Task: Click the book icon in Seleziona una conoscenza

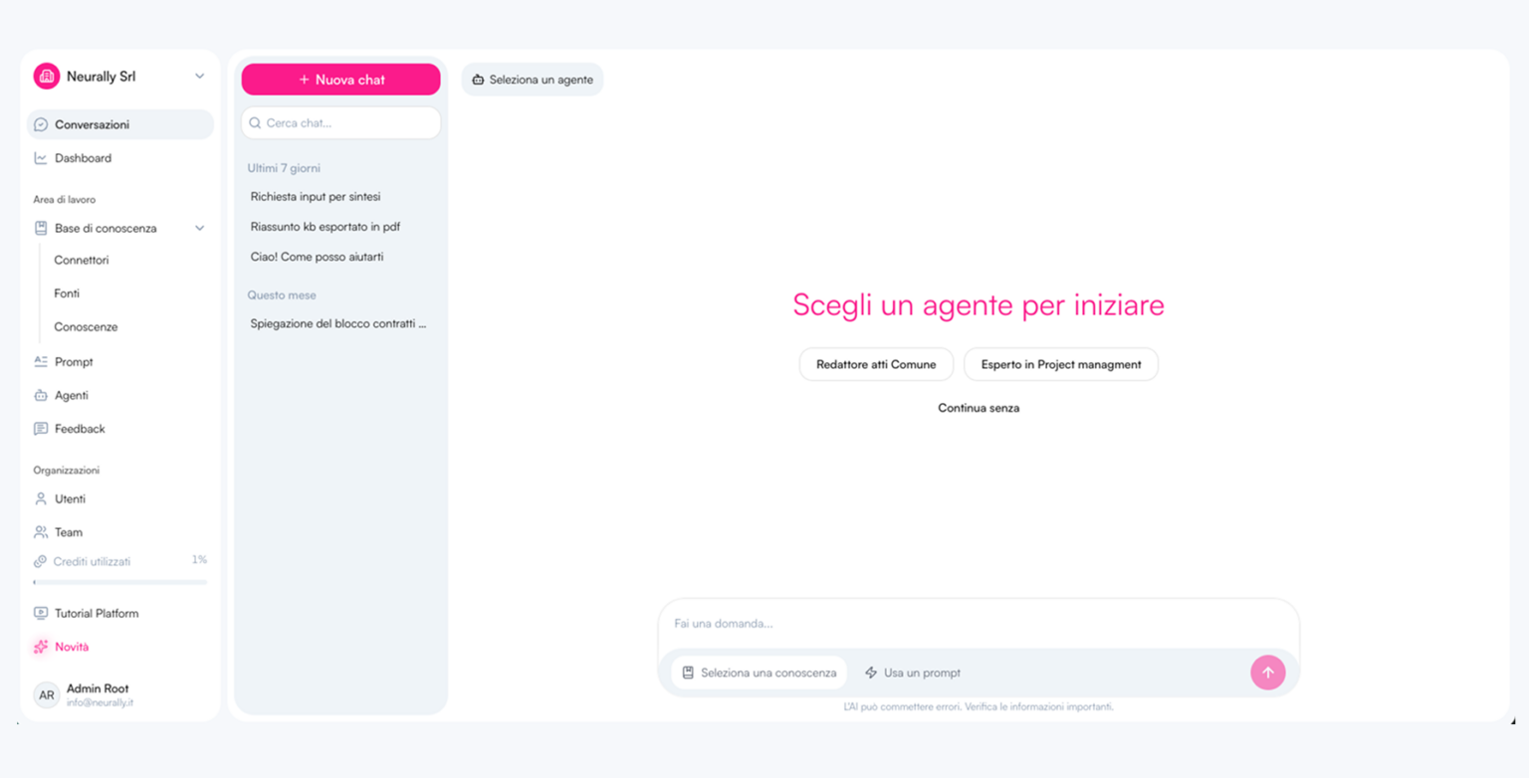Action: click(688, 673)
